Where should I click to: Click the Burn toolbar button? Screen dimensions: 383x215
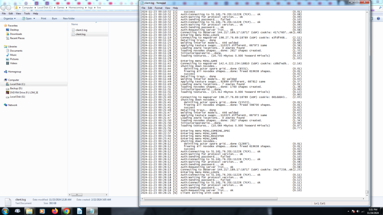pyautogui.click(x=55, y=18)
